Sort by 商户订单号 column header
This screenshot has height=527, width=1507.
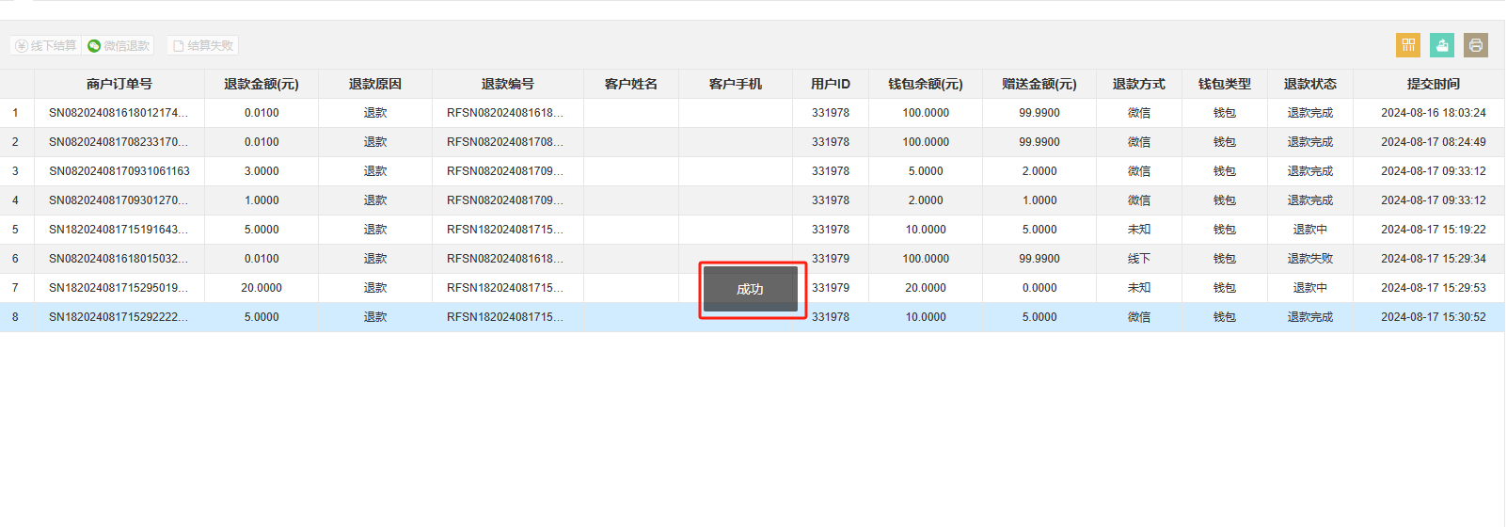pyautogui.click(x=119, y=84)
